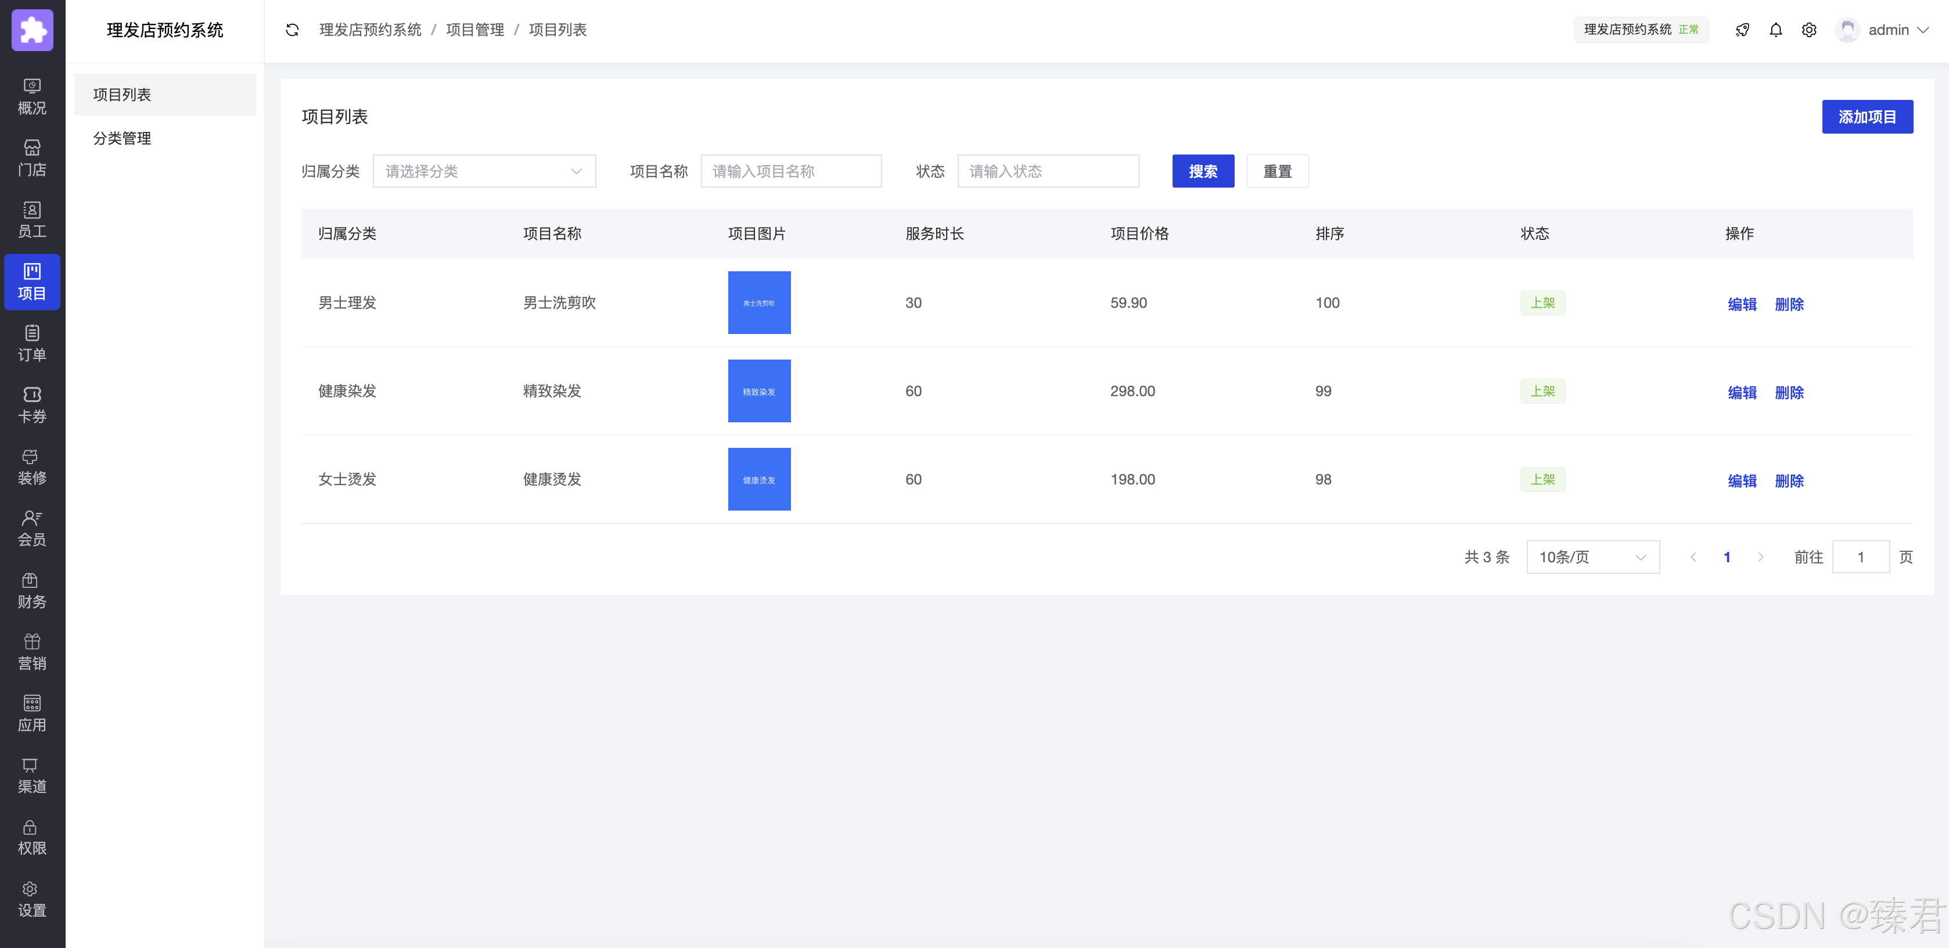Open the 员工 staff sidebar item

tap(33, 220)
